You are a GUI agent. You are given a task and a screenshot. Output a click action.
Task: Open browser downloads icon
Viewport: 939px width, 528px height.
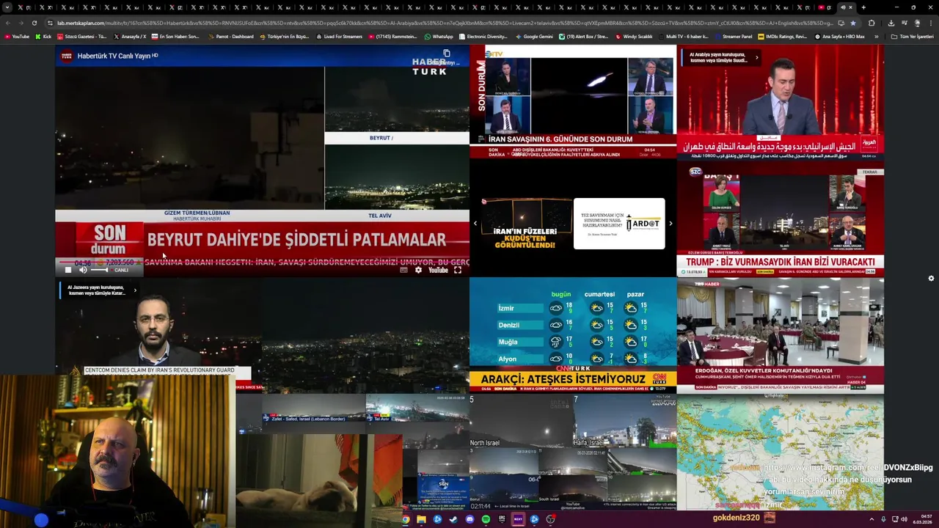[891, 23]
